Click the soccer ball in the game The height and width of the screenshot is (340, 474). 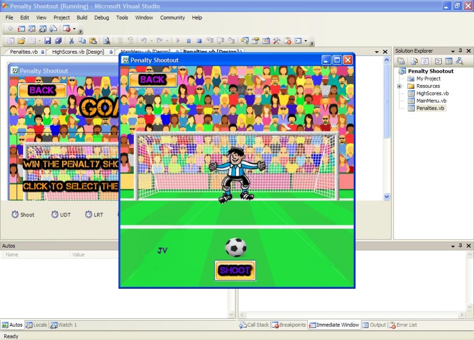tap(236, 247)
